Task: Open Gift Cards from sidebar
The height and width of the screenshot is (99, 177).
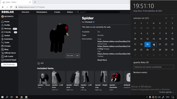Action: pos(7,56)
